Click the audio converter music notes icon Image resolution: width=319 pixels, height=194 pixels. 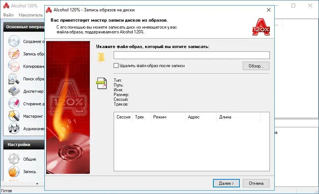tap(14, 128)
